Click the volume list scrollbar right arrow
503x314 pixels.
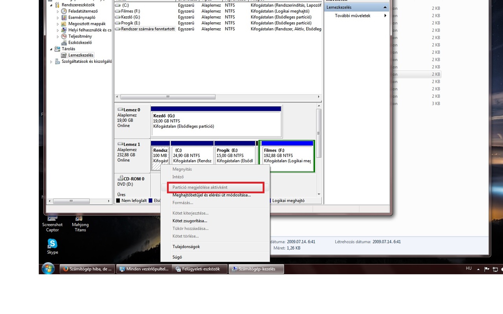click(319, 97)
